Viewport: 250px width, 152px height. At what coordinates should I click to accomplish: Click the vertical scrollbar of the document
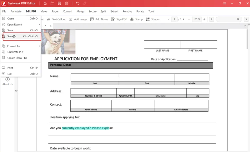247,39
